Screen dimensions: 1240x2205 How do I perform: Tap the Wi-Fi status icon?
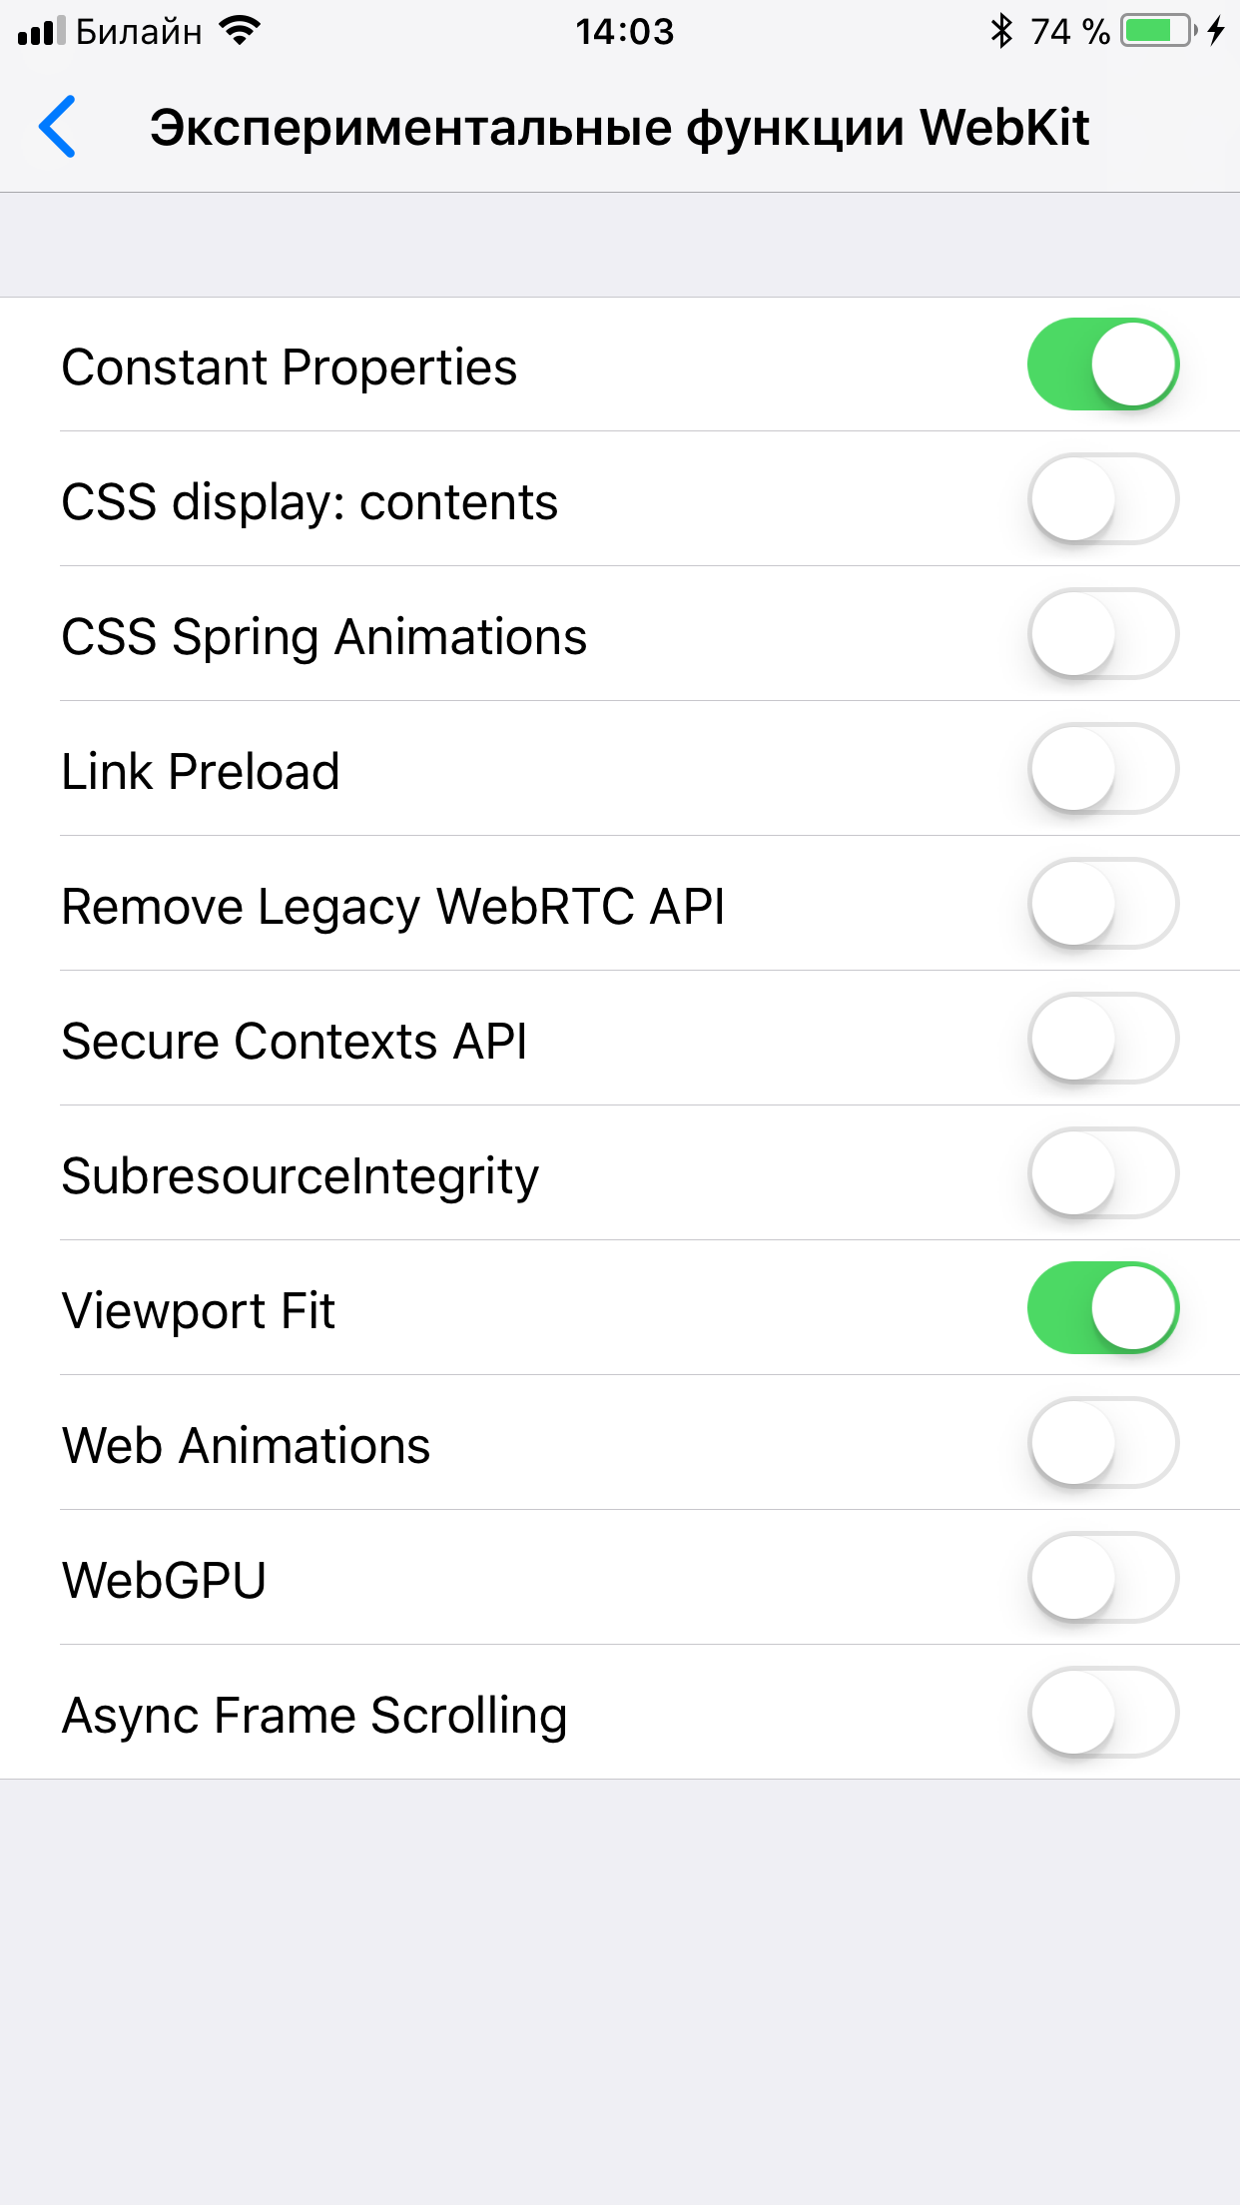[x=240, y=31]
